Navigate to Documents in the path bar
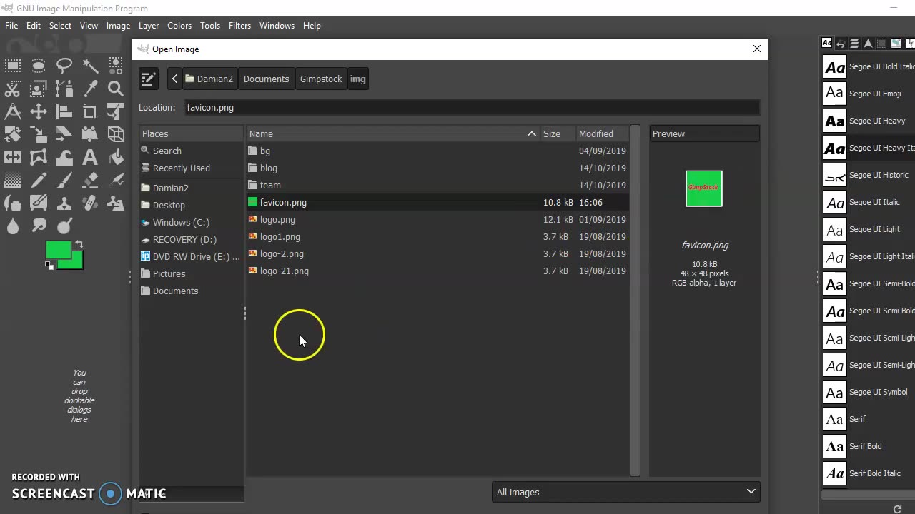This screenshot has height=514, width=915. pos(266,79)
